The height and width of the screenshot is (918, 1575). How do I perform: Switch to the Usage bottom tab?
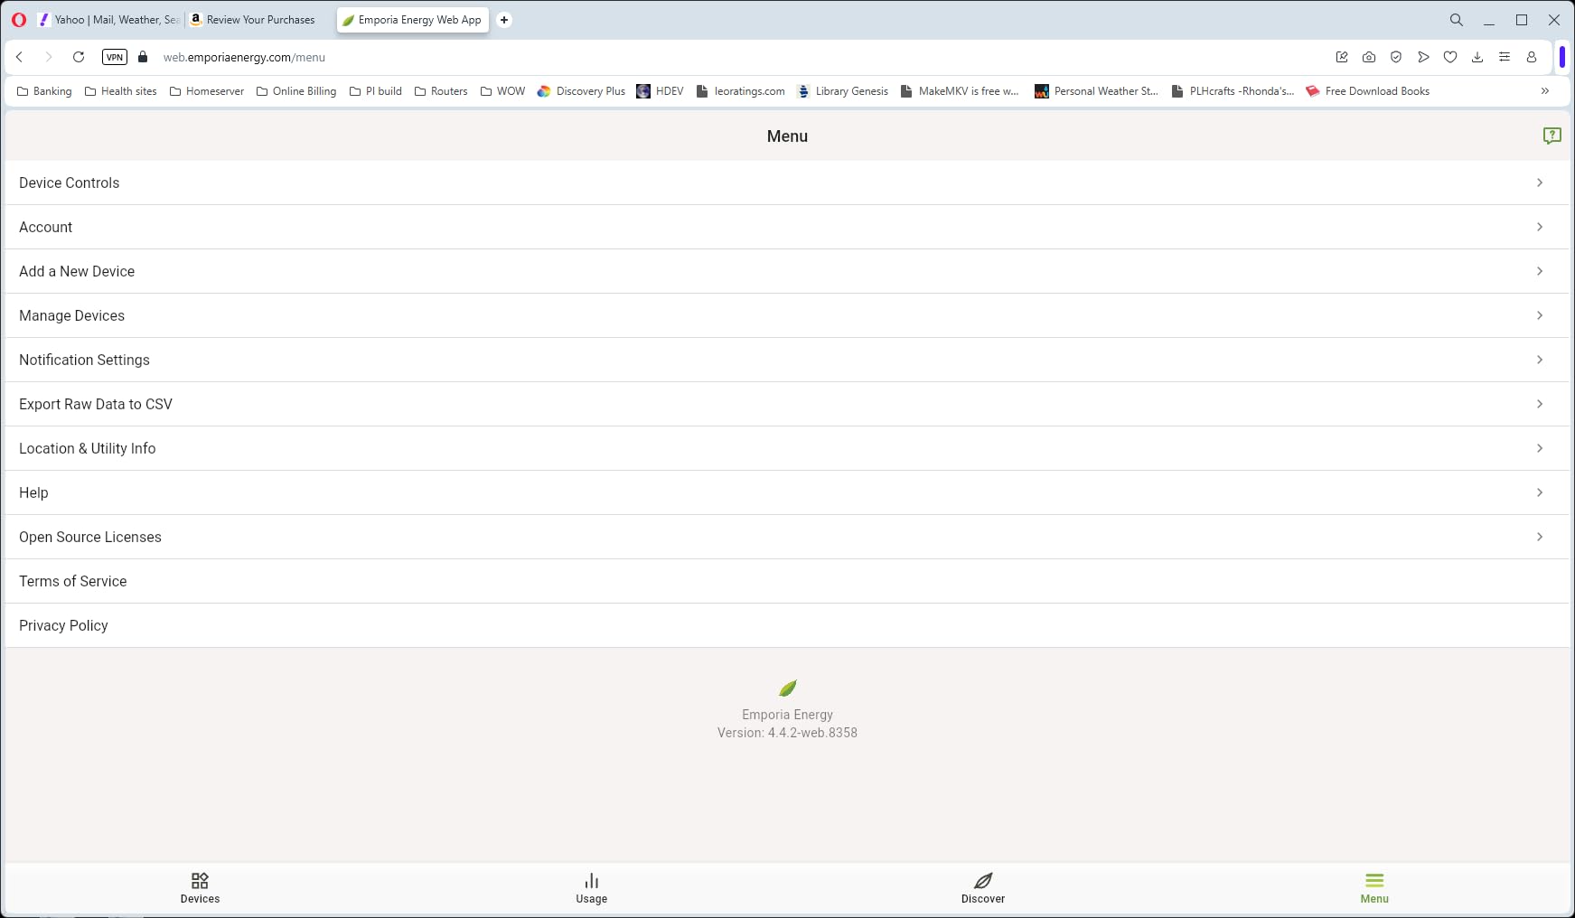coord(592,888)
